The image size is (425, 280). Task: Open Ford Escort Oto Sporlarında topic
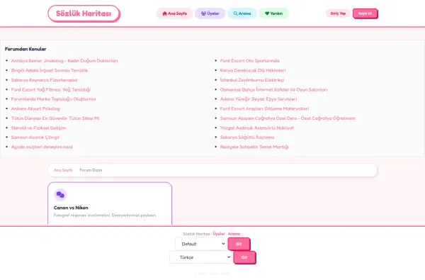[x=249, y=61]
